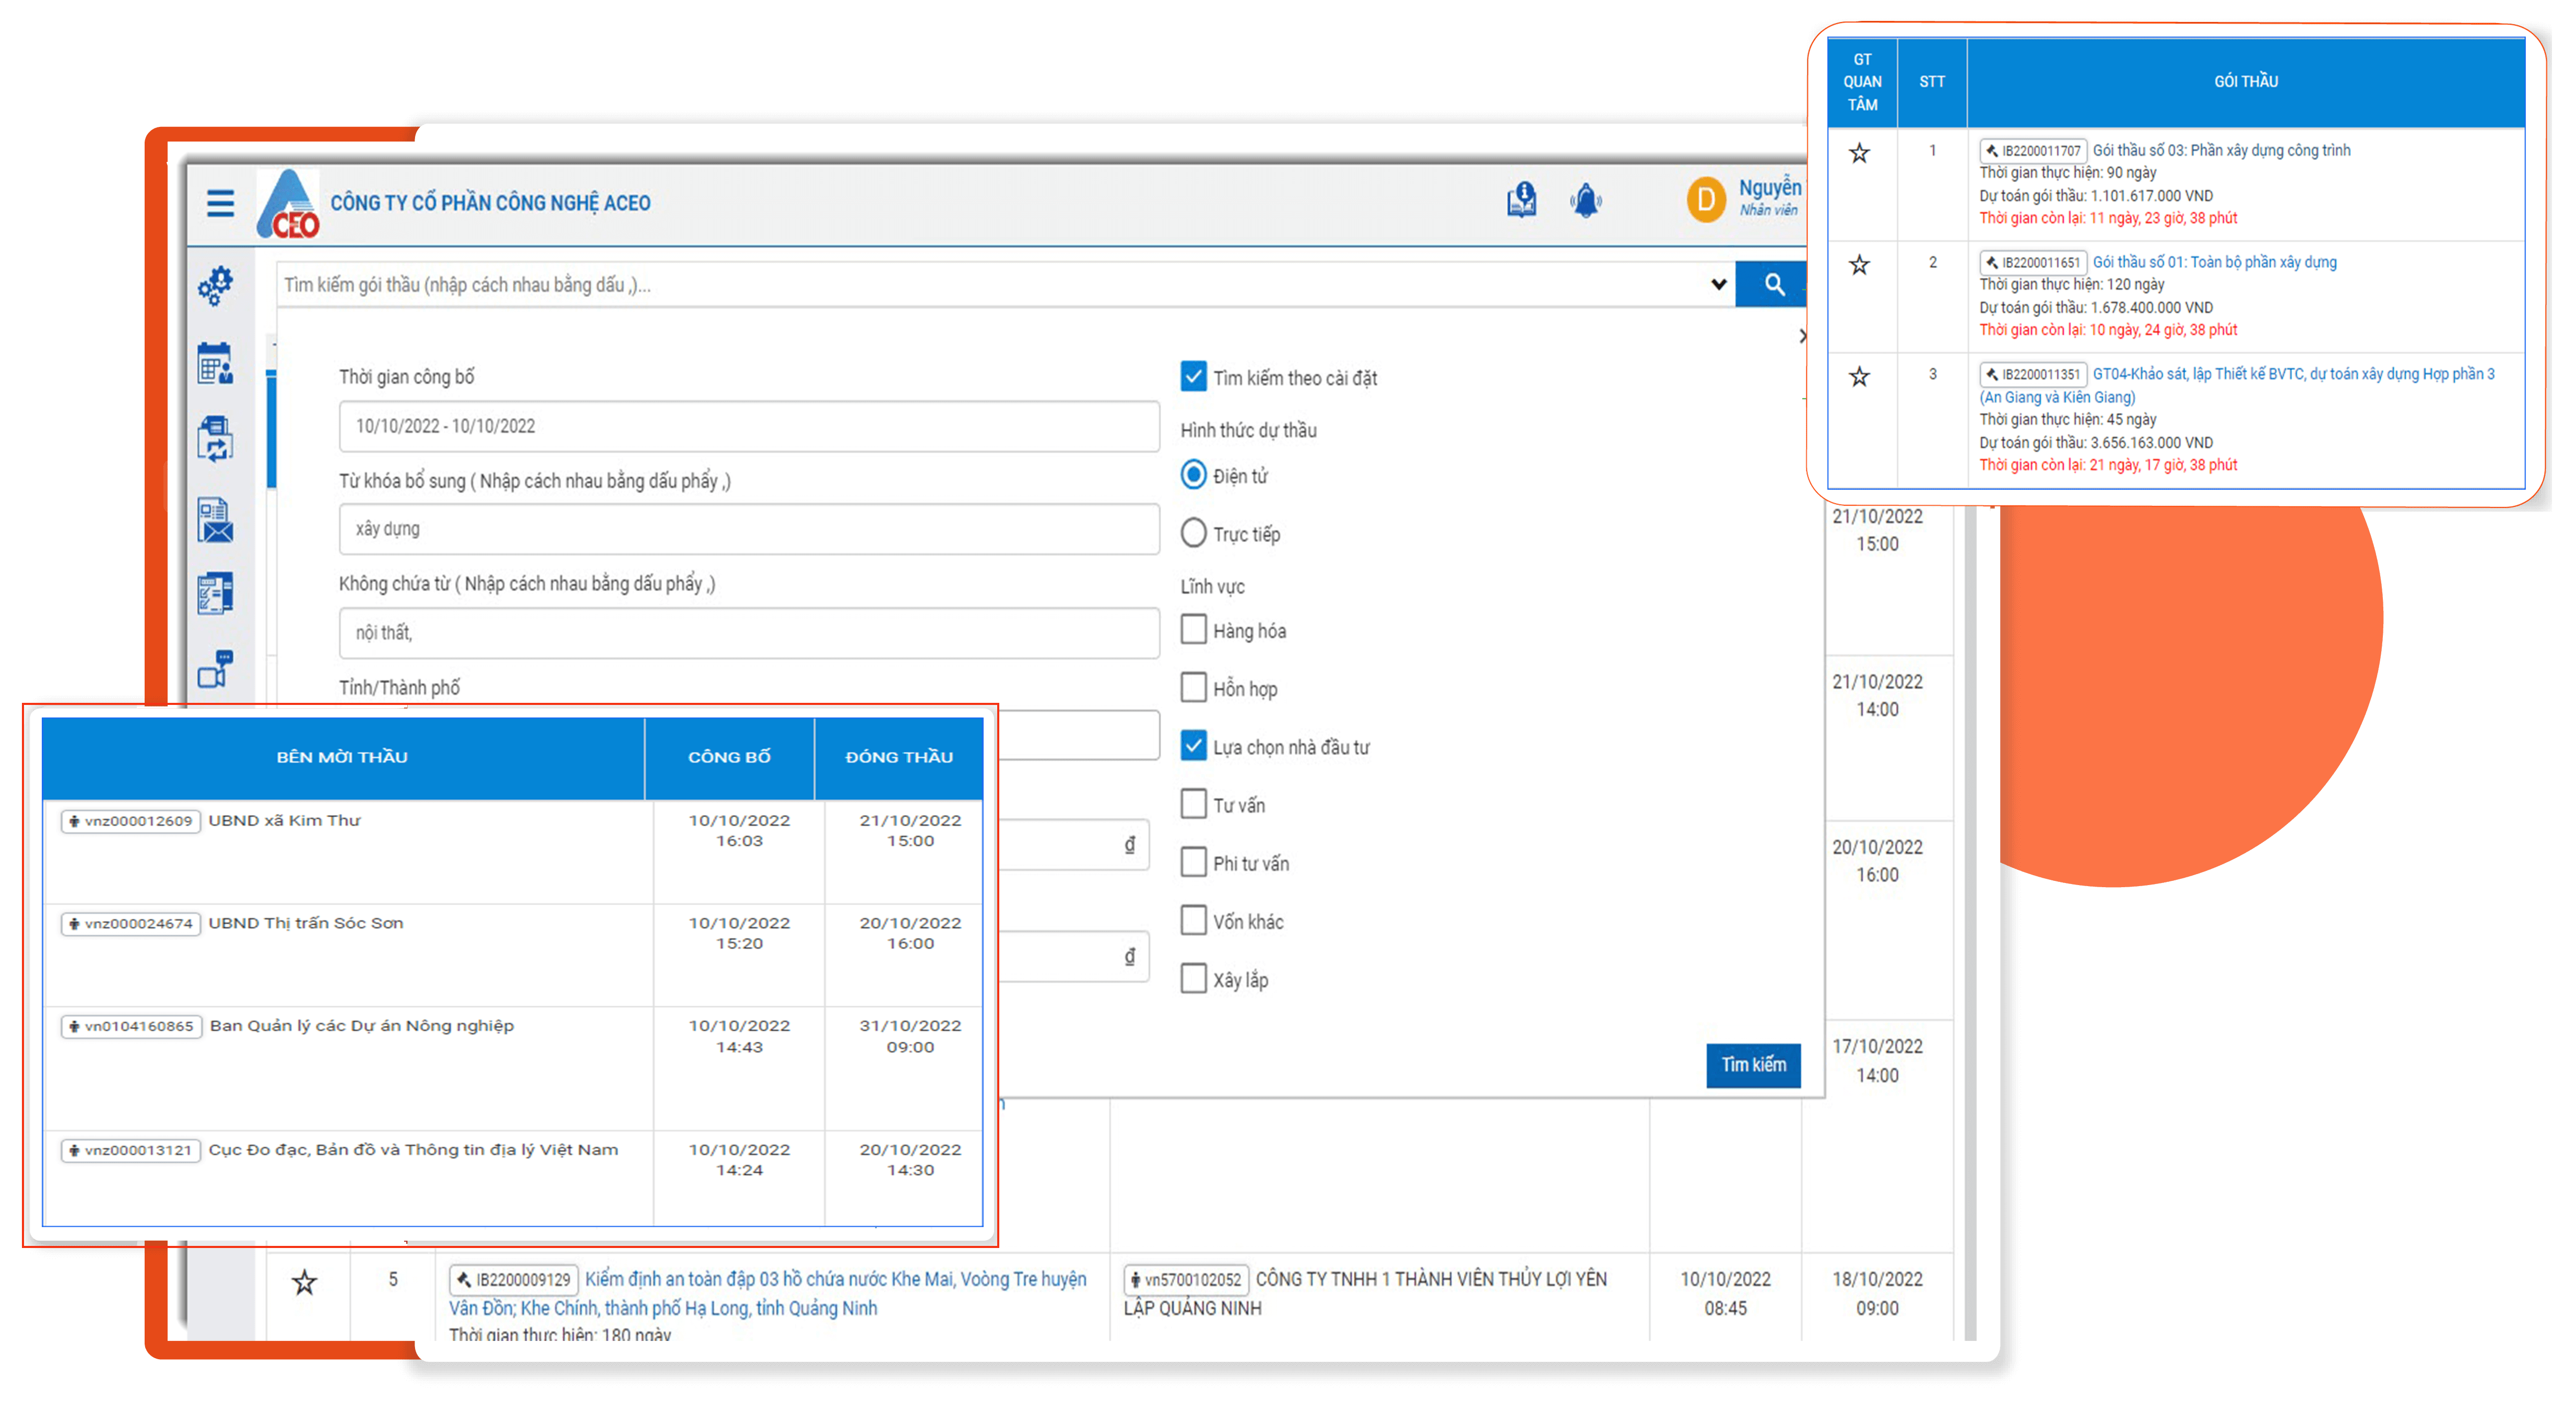Viewport: 2576px width, 1413px height.
Task: Open Gói thầu số 01 link
Action: 2214,263
